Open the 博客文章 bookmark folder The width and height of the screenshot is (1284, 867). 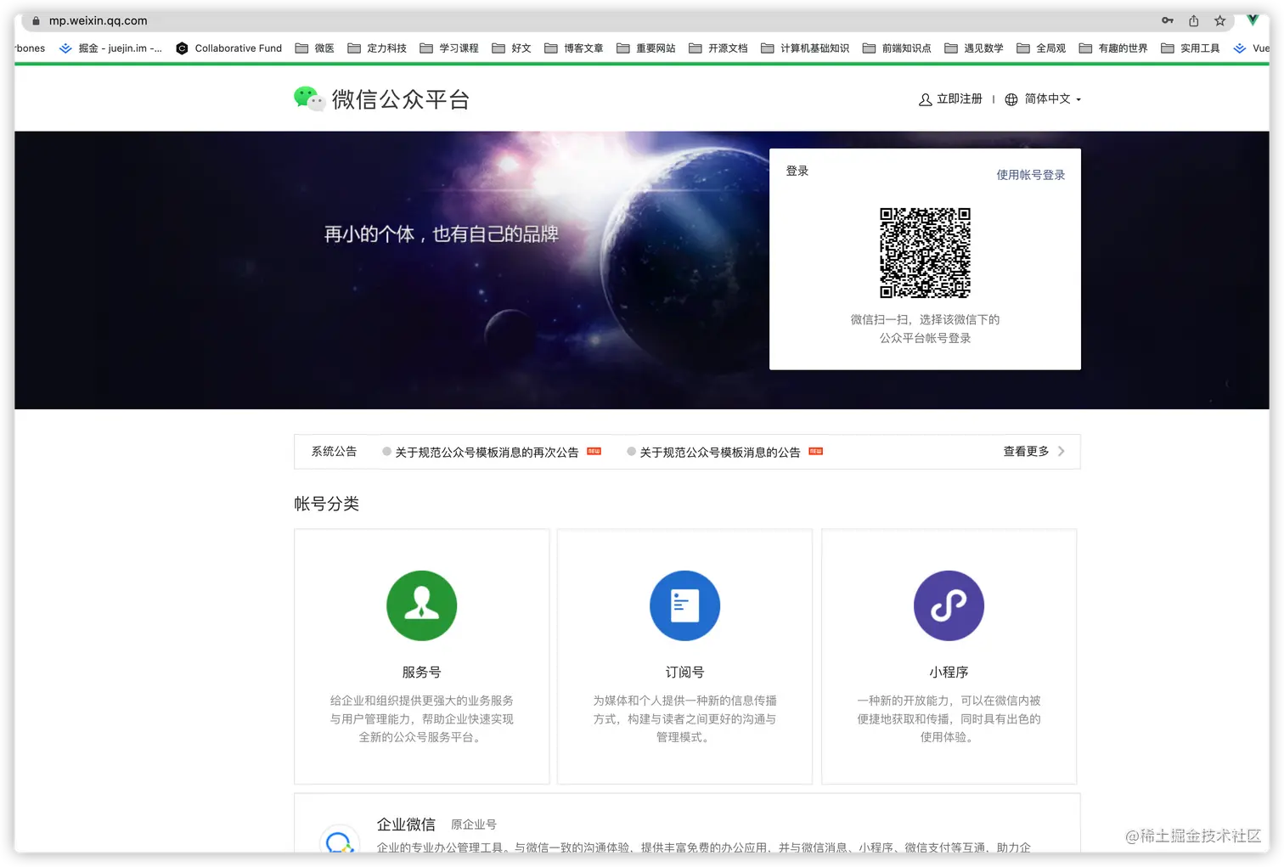pos(574,48)
